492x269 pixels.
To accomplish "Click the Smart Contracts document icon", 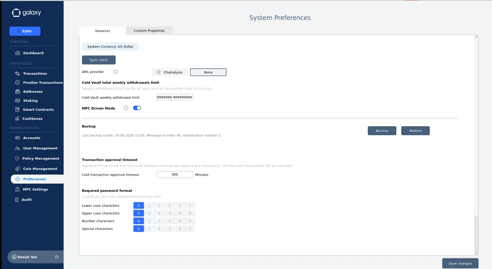I will pyautogui.click(x=17, y=109).
